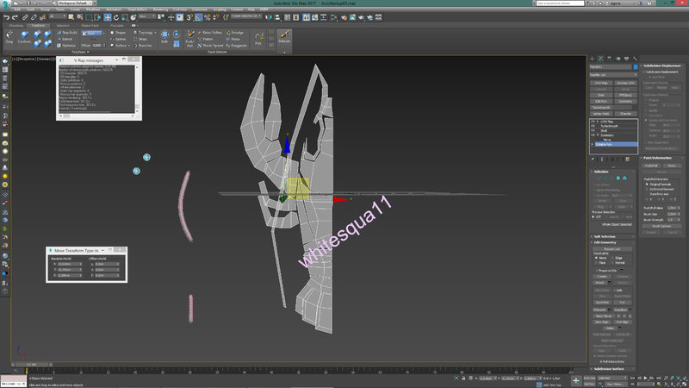
Task: Open the Utilities command panel tab
Action: (635, 59)
